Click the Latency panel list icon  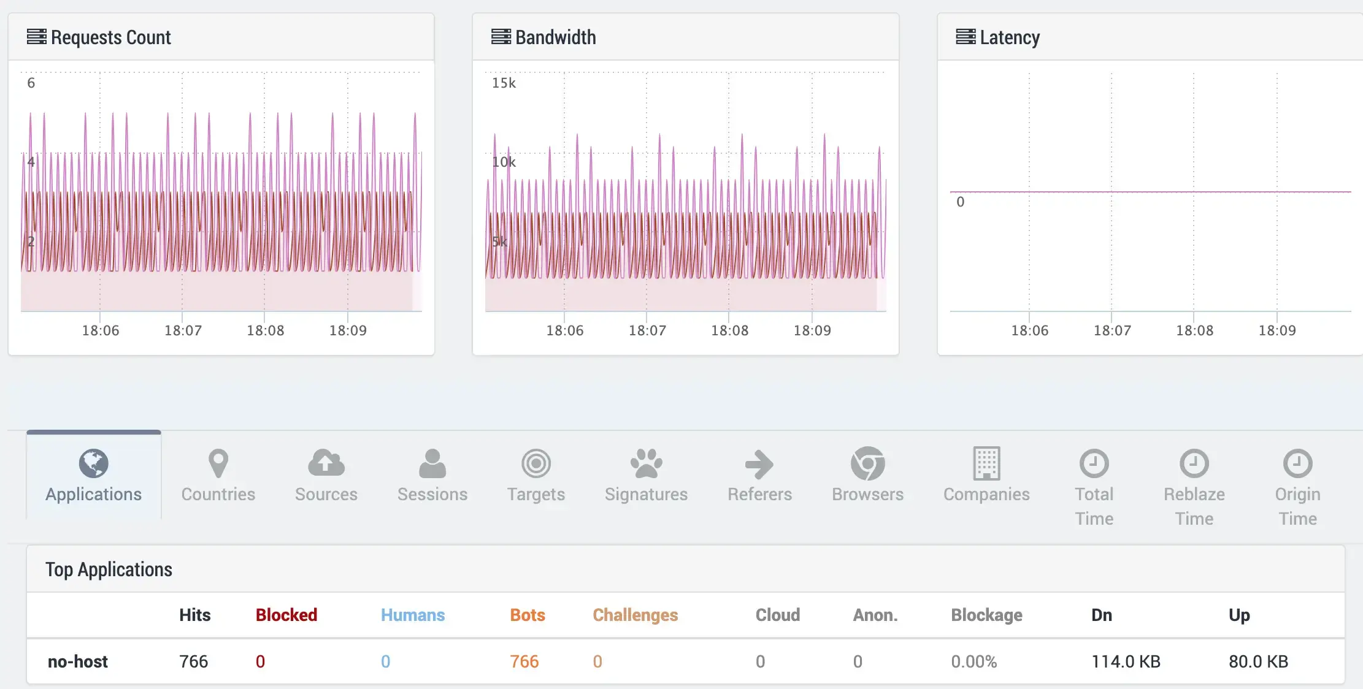[966, 37]
